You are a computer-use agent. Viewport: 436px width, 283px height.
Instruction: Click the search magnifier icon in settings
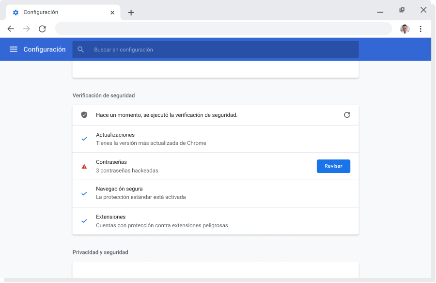[81, 49]
